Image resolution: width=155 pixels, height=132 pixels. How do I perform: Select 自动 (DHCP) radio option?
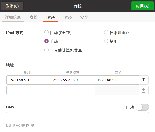point(47,32)
